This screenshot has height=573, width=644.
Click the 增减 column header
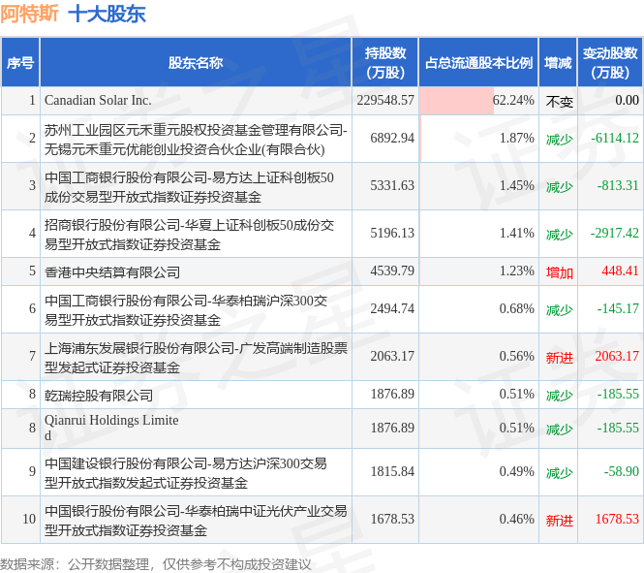558,62
